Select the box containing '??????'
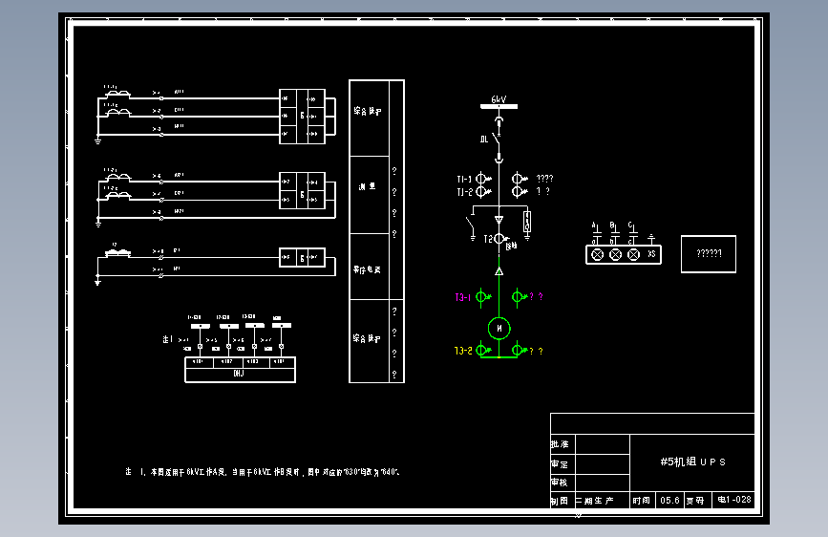Viewport: 828px width, 537px height. click(x=708, y=254)
